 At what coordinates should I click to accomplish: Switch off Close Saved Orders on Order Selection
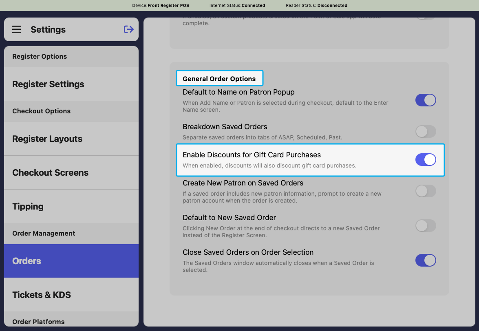(426, 260)
